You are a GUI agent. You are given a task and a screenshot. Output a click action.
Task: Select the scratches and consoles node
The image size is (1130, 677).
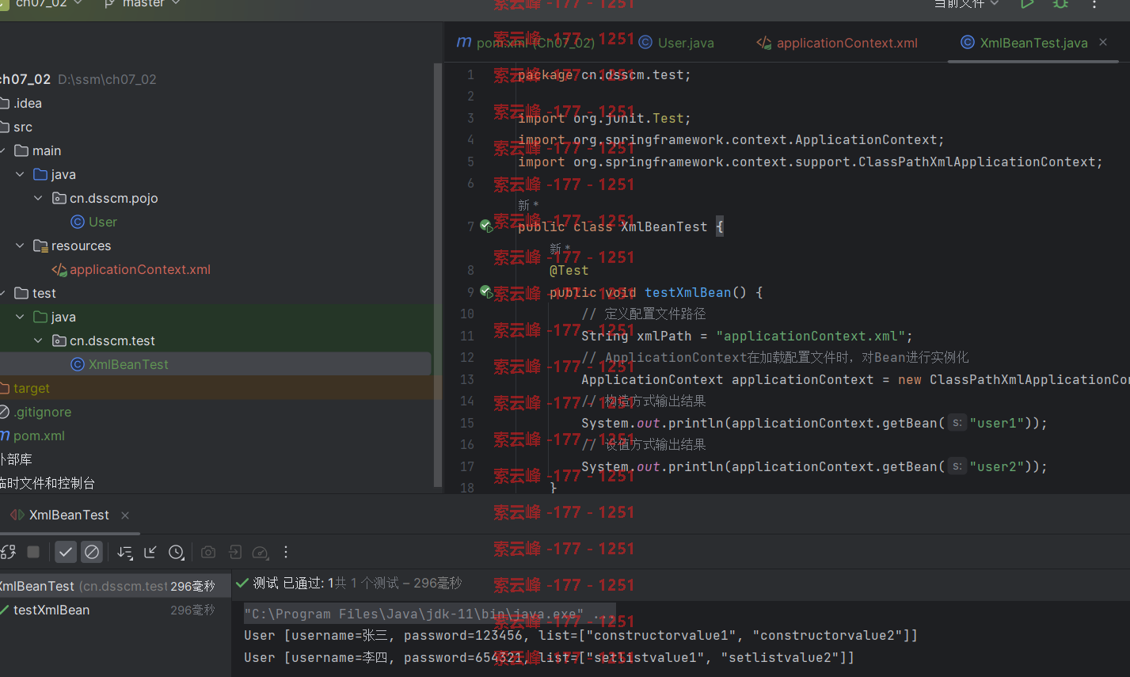tap(48, 483)
